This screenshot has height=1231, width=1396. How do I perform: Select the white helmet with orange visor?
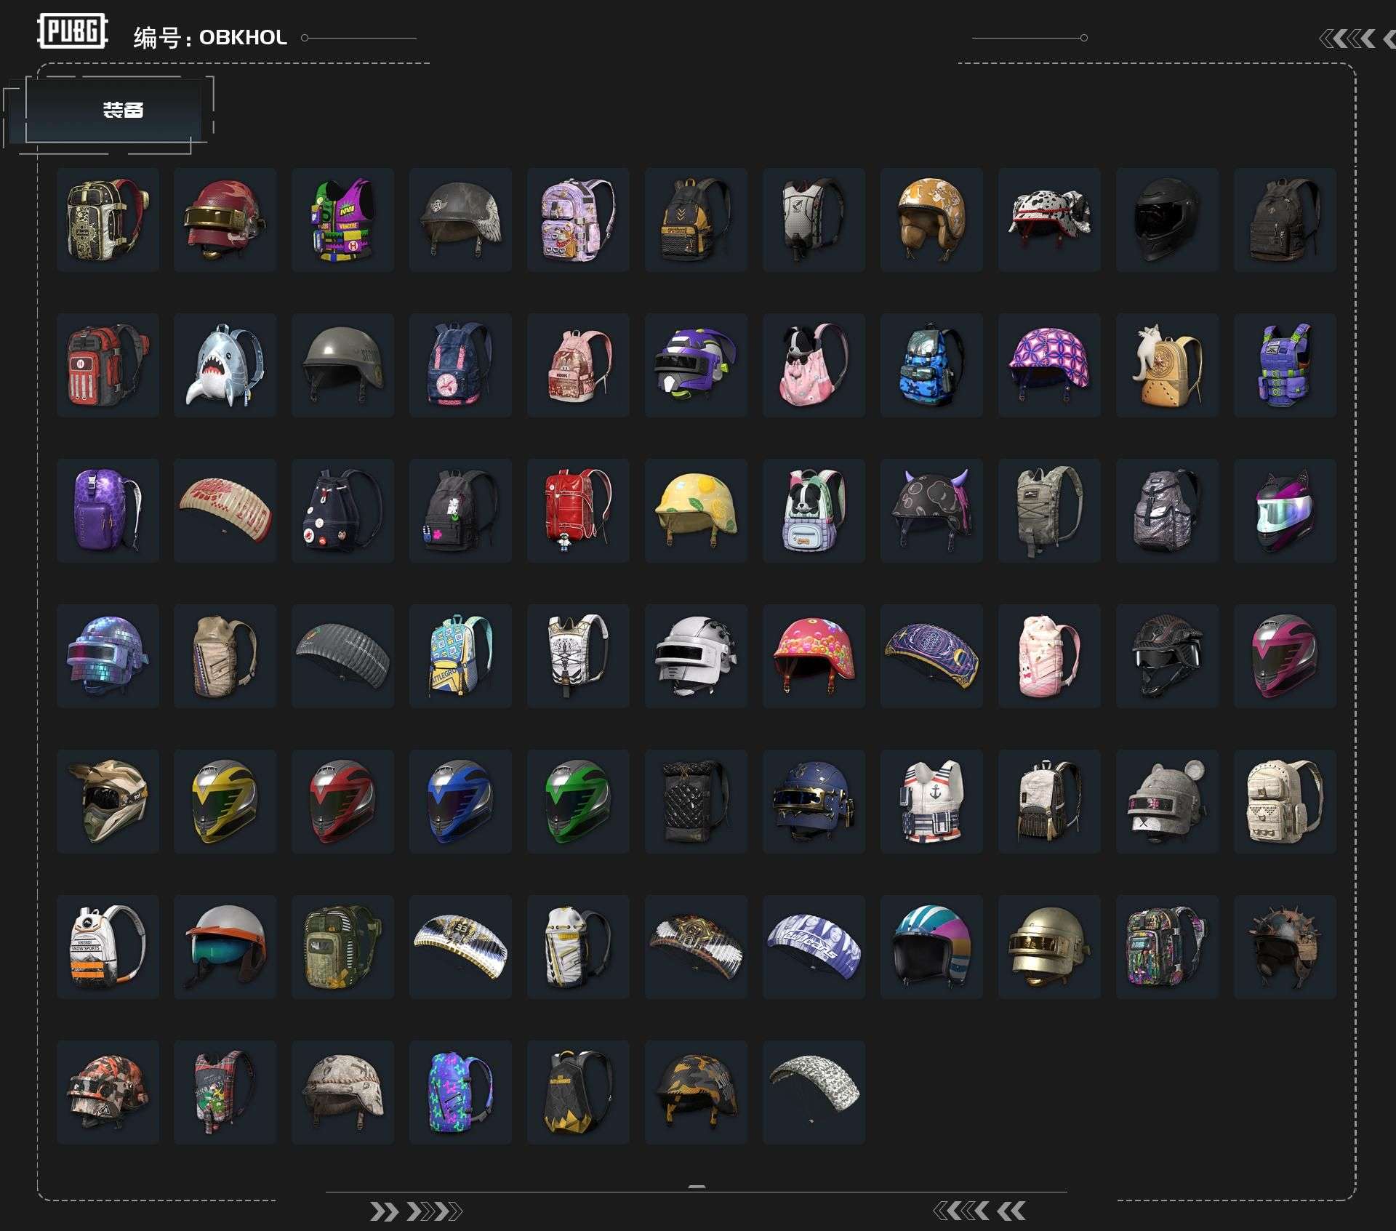click(x=225, y=947)
